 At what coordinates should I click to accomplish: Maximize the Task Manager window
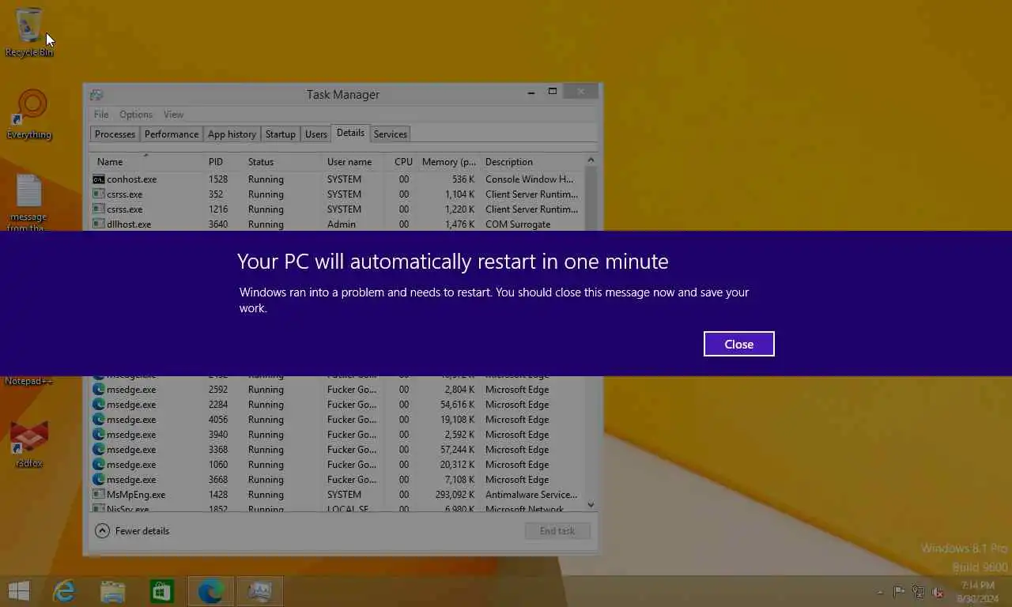553,92
